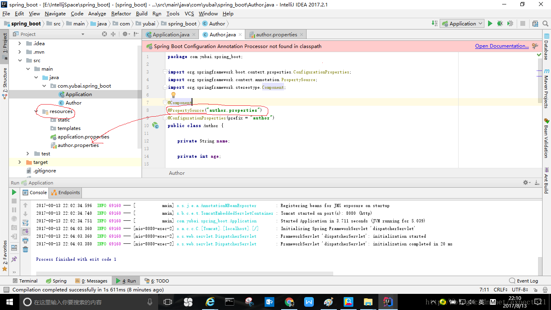Viewport: 551px width, 310px height.
Task: Open Maven Projects side panel
Action: [546, 88]
